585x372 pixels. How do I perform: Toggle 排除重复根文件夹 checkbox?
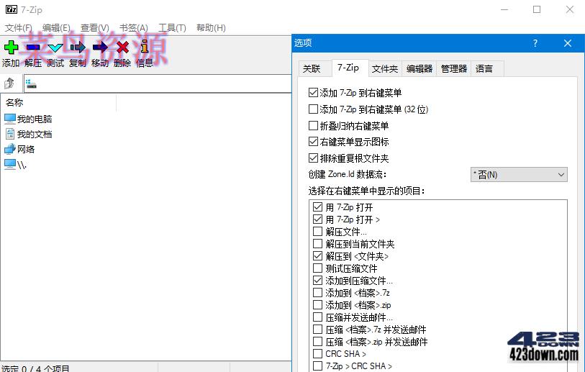point(313,158)
